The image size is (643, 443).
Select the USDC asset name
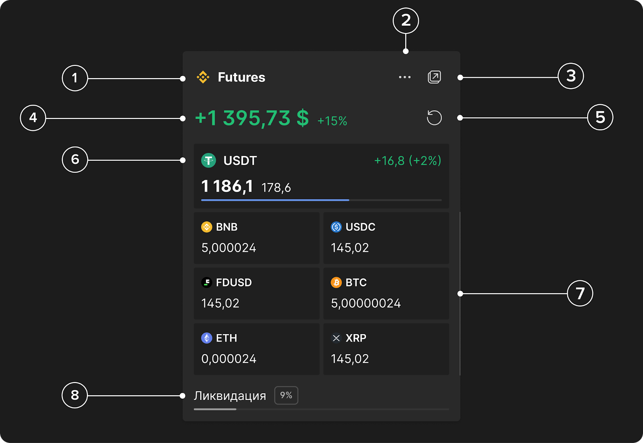[x=360, y=227]
